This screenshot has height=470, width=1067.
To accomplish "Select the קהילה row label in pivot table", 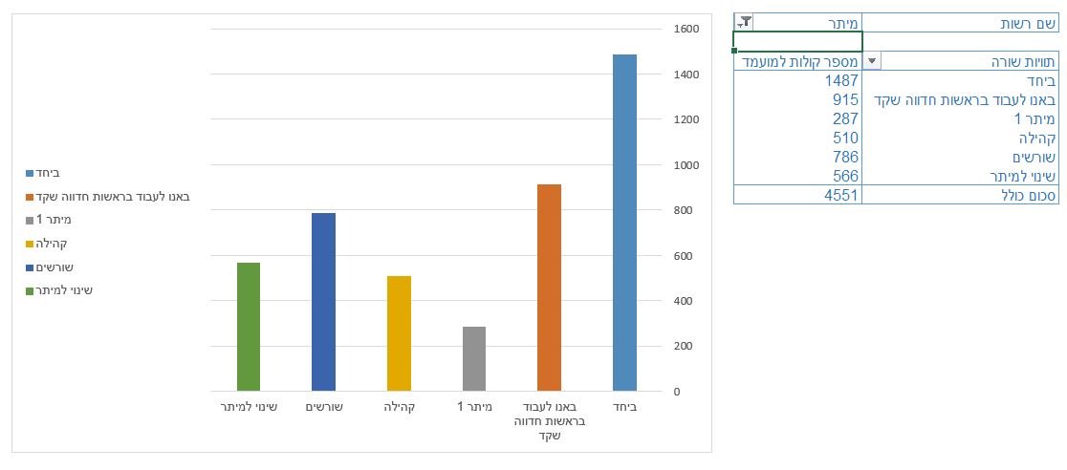I will pyautogui.click(x=965, y=138).
